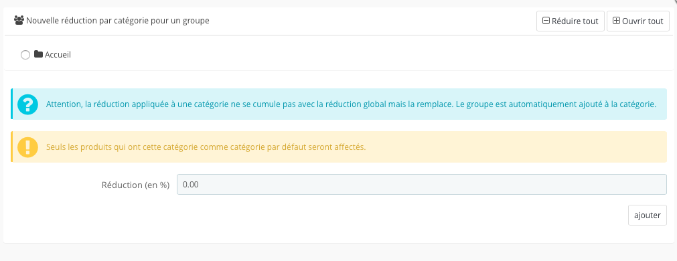Click the Accueil folder icon
Viewport: 677px width, 261px height.
[x=38, y=54]
